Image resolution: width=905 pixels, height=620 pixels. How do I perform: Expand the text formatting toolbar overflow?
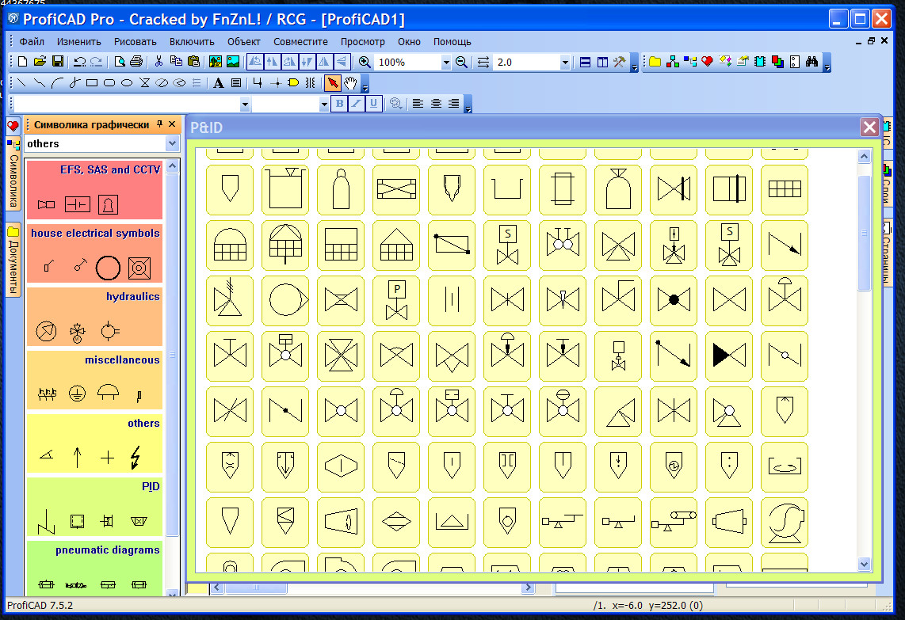click(468, 105)
